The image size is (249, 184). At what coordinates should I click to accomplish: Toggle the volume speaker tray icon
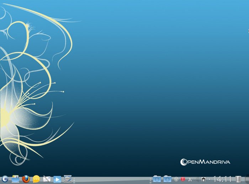point(196,179)
